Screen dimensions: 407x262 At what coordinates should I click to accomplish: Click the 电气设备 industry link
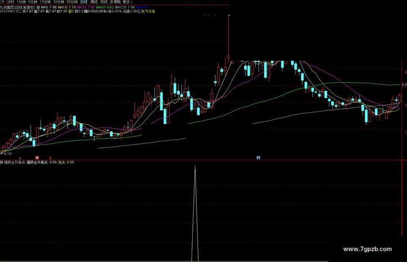coord(148,11)
